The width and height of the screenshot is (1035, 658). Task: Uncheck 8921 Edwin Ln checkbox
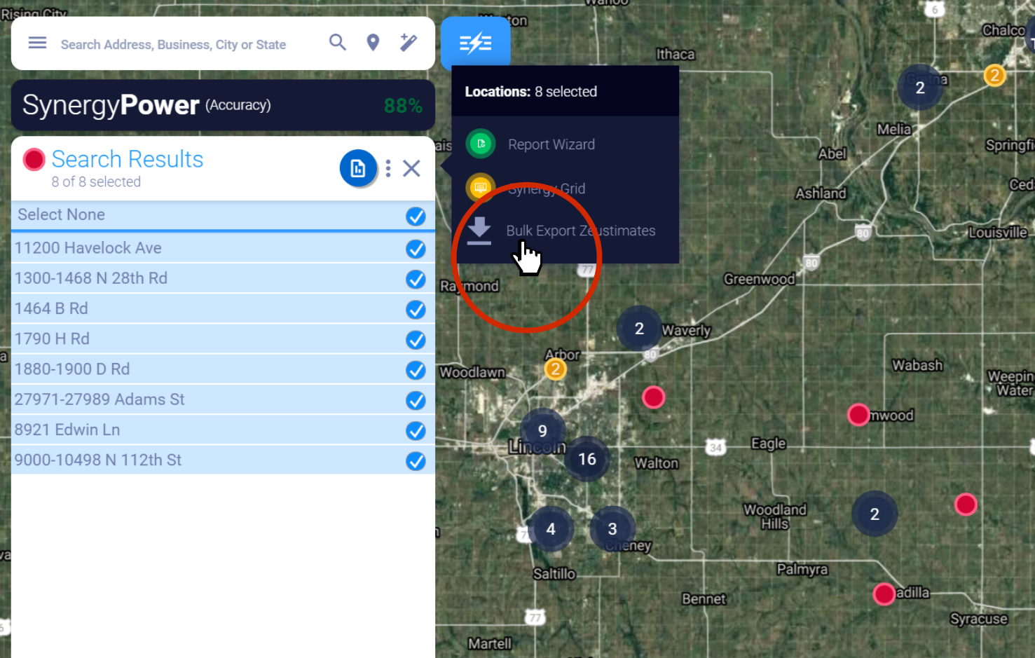[x=416, y=430]
